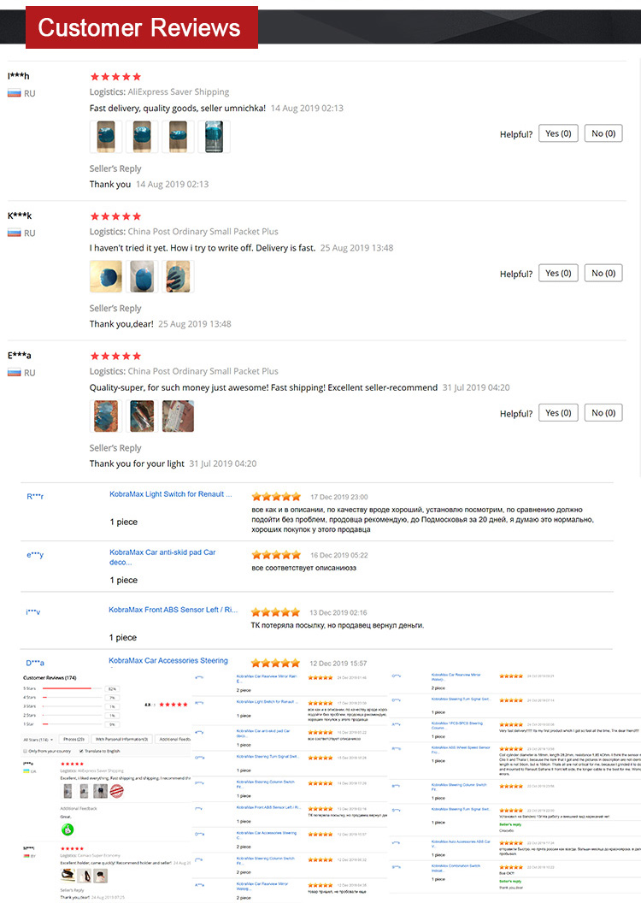Open the 'All Stars (174)' filter dropdown
The height and width of the screenshot is (903, 641).
(38, 739)
